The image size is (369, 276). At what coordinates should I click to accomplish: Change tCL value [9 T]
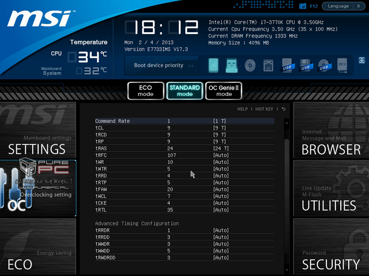point(219,128)
